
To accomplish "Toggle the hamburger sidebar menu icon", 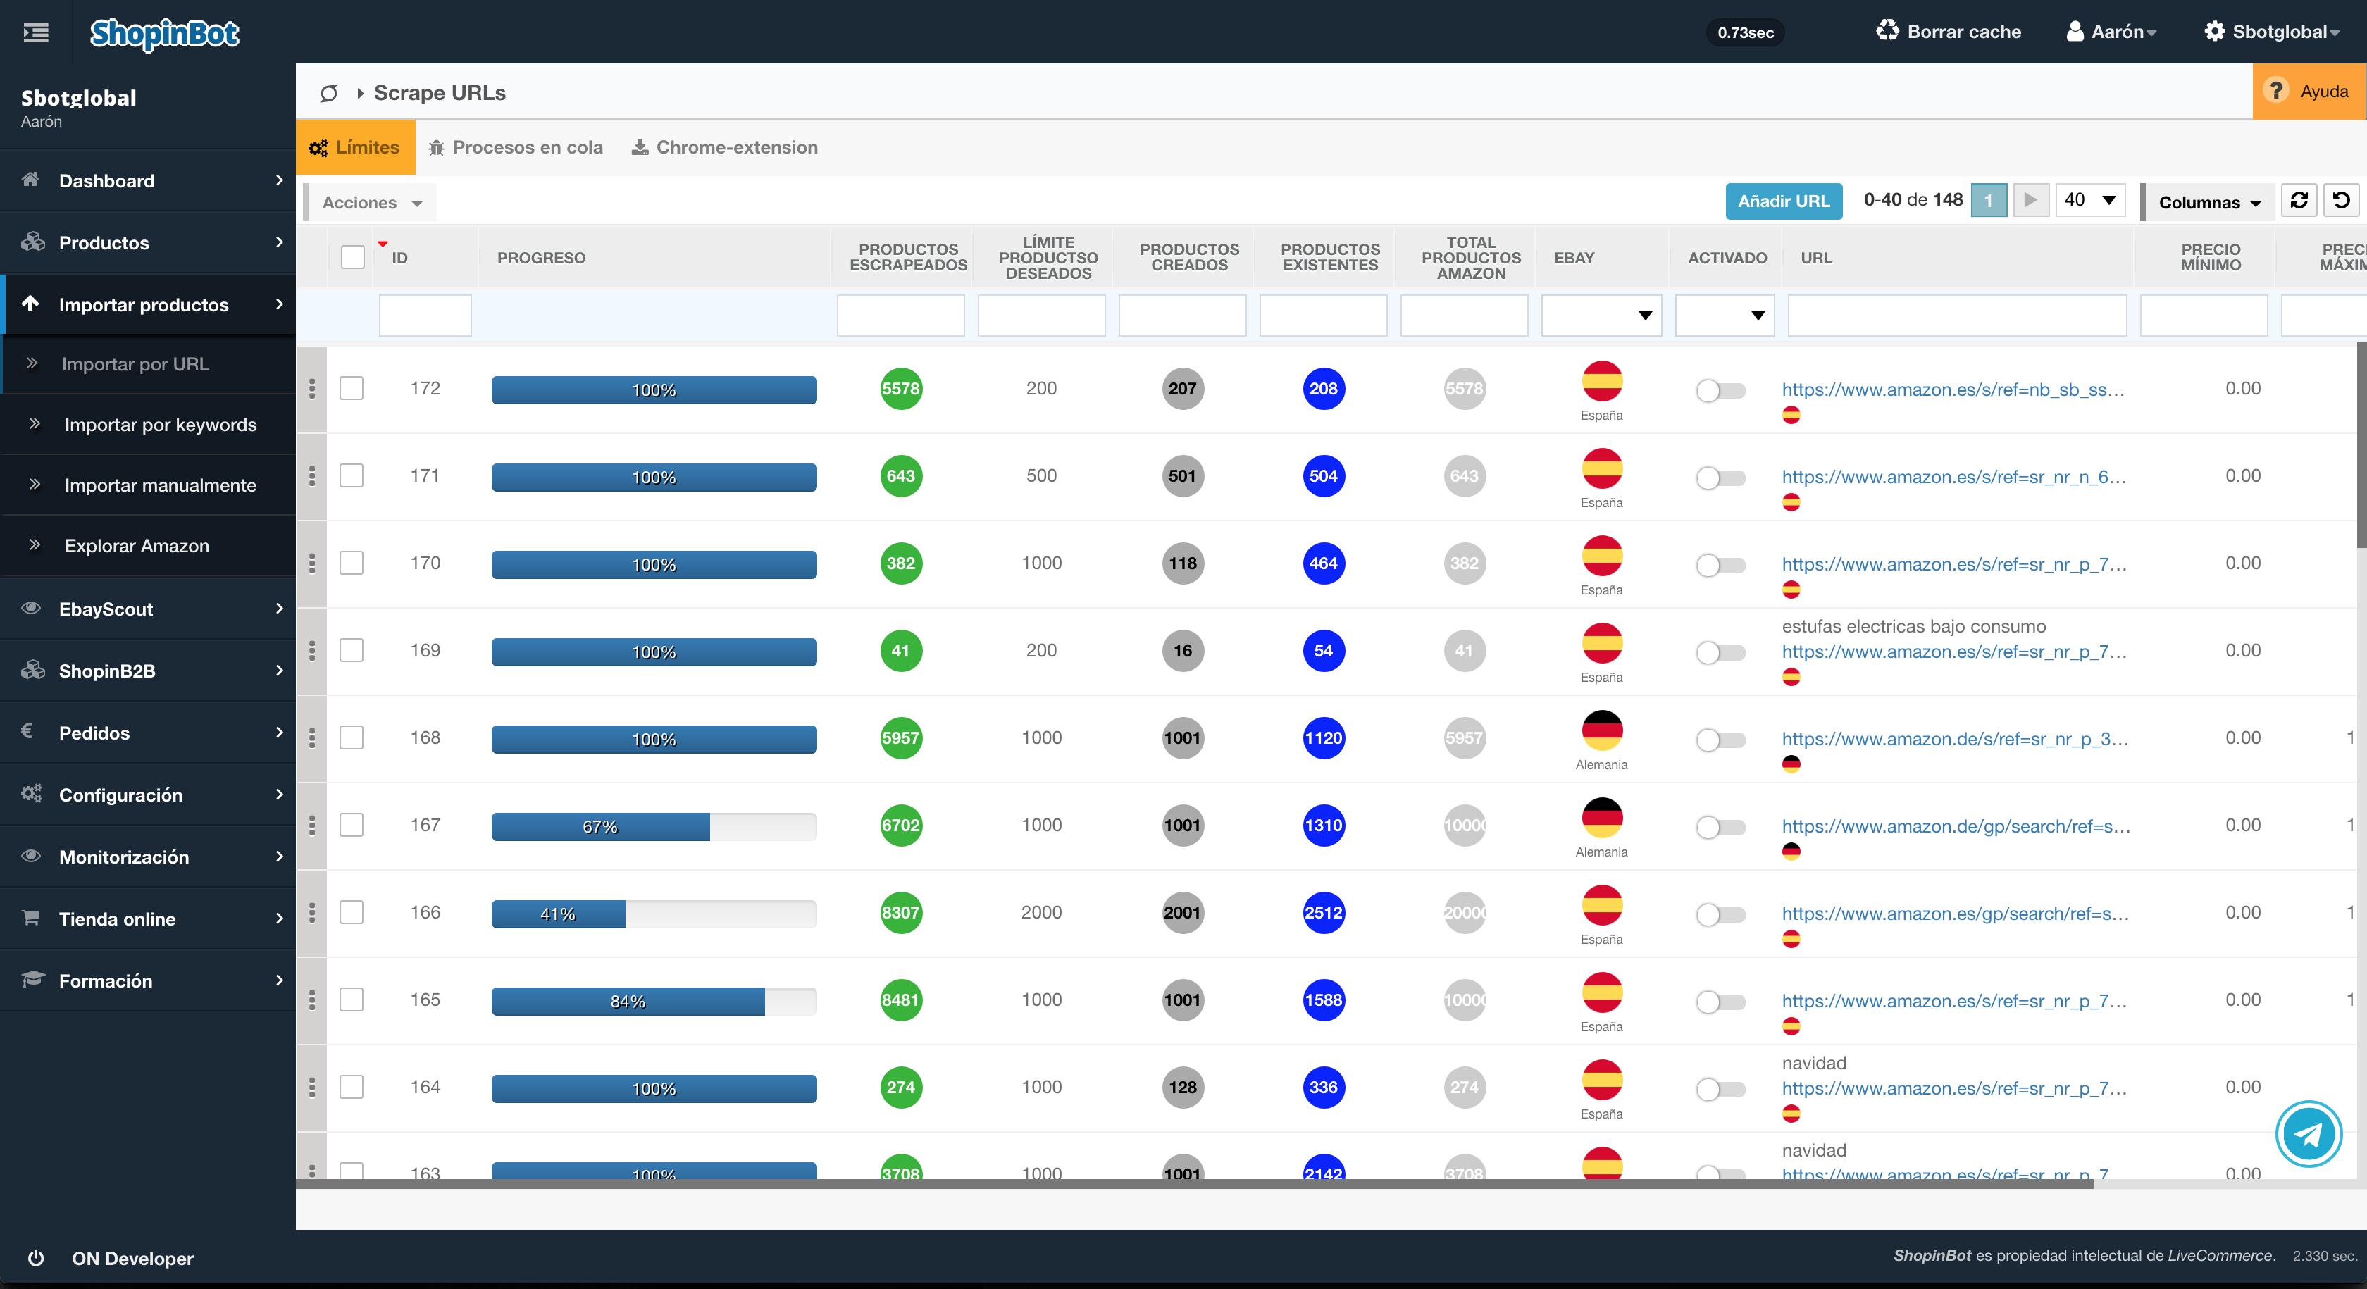I will tap(36, 32).
